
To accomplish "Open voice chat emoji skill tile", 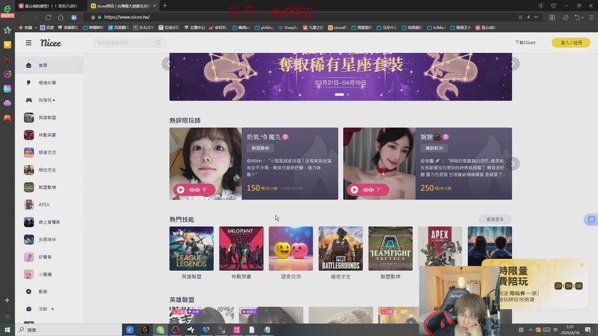I will [291, 249].
